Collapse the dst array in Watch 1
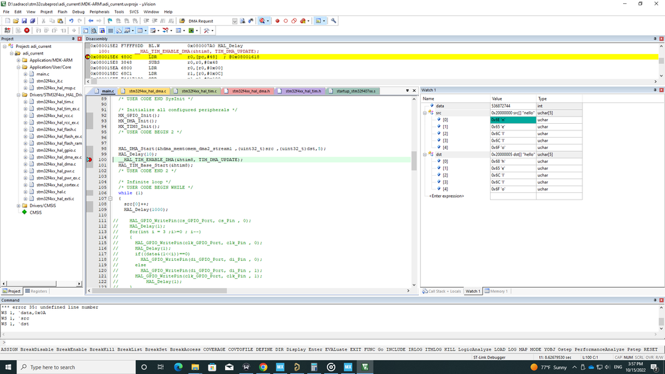Viewport: 665px width, 374px height. [x=425, y=154]
